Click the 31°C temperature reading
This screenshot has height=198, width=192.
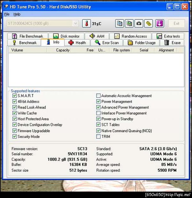pyautogui.click(x=97, y=24)
